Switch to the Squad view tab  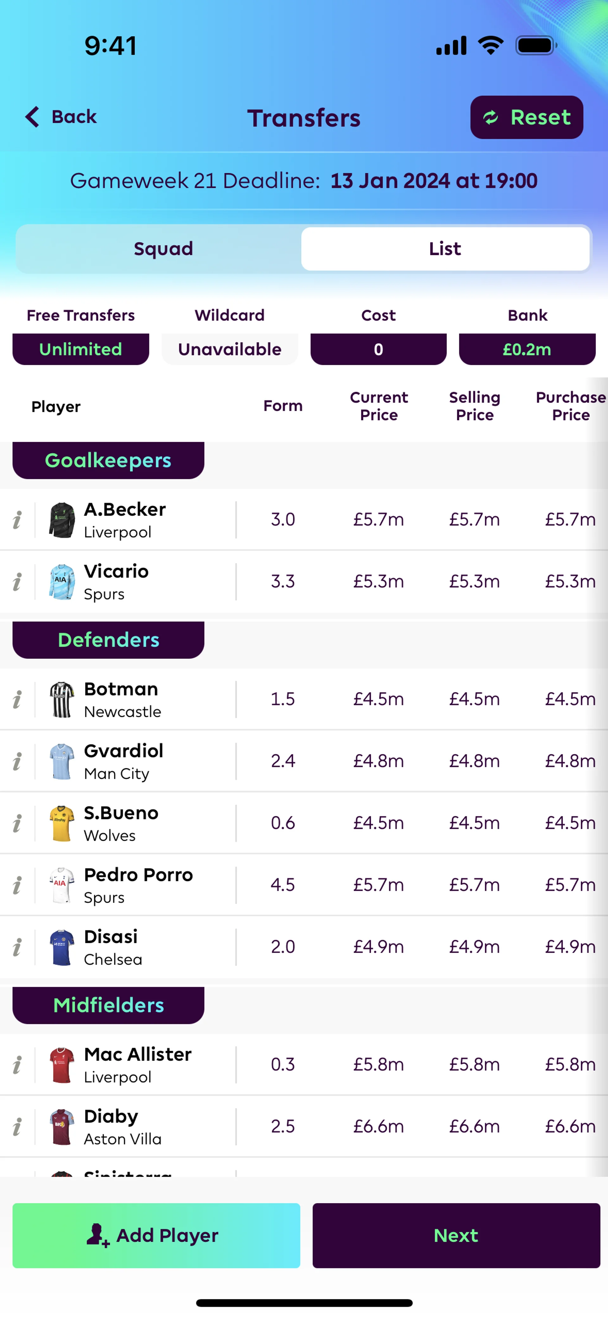163,249
